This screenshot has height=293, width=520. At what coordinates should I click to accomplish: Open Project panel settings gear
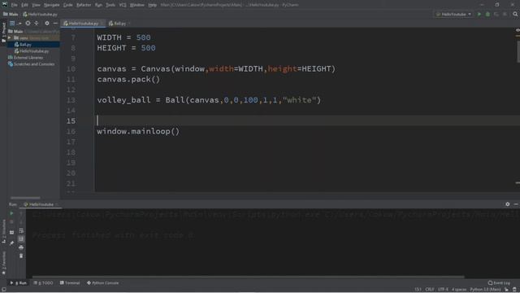(47, 24)
